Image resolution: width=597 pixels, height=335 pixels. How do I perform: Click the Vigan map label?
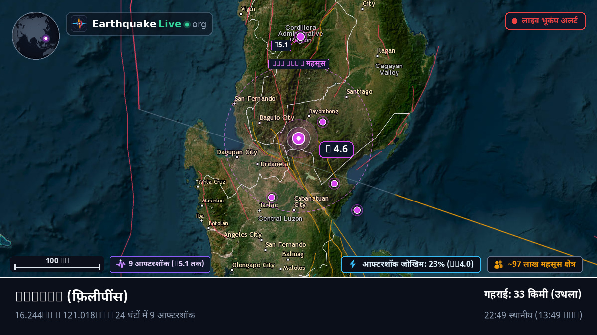click(248, 9)
